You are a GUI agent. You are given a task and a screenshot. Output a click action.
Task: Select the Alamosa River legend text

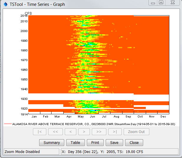tap(94, 124)
